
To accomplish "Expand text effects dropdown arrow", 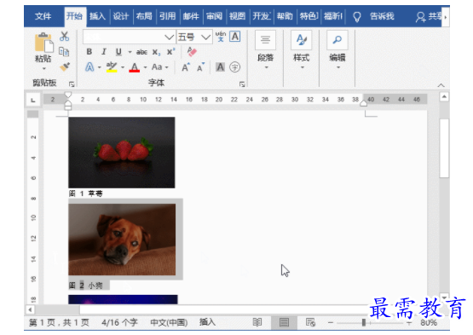I will (99, 67).
